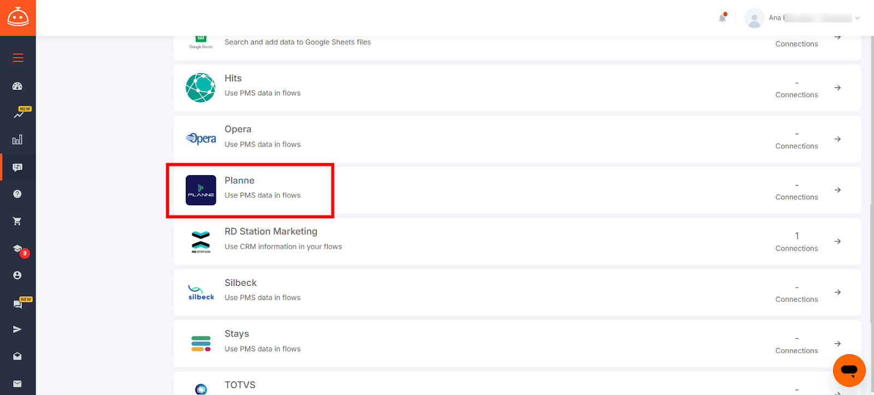Click the user avatar next to Ana
This screenshot has height=395, width=874.
coord(754,18)
